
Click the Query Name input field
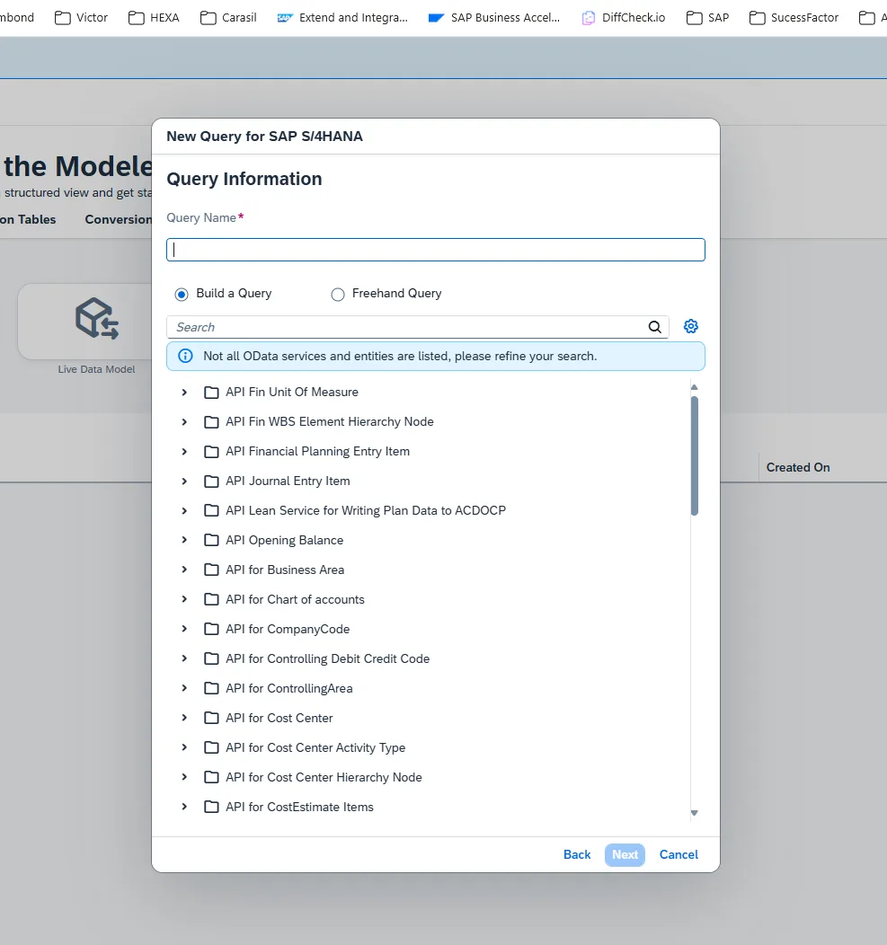[435, 250]
